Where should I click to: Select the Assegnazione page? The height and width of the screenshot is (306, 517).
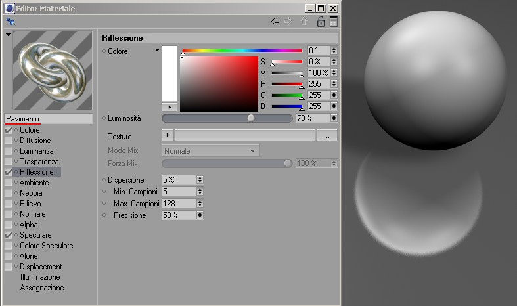click(x=42, y=288)
